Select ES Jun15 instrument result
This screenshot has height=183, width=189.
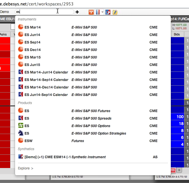coord(93,65)
